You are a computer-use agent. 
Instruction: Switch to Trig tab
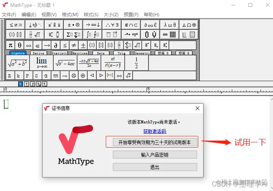[x=122, y=53]
